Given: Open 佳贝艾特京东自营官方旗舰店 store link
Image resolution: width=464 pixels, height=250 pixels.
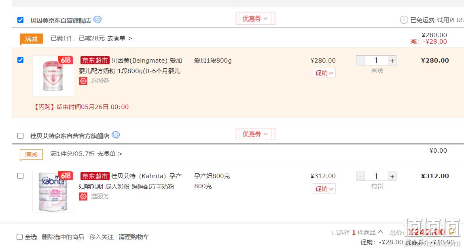Looking at the screenshot, I should point(70,136).
